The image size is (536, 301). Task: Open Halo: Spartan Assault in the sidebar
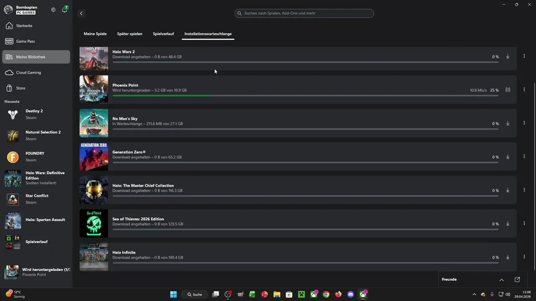click(36, 220)
